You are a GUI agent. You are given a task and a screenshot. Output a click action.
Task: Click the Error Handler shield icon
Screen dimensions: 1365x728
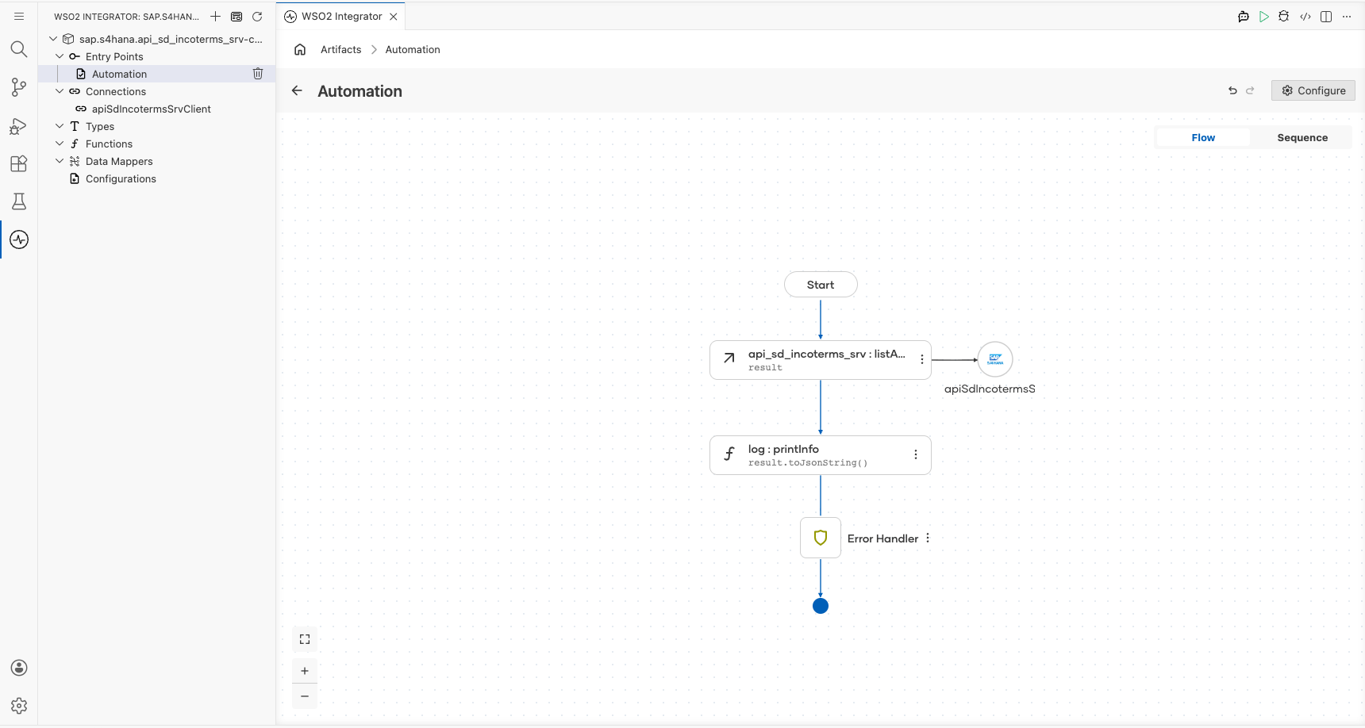pos(821,538)
